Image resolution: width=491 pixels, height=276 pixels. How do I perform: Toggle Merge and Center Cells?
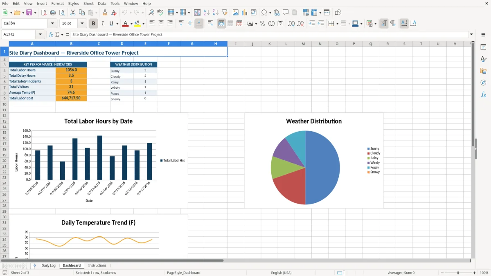221,24
